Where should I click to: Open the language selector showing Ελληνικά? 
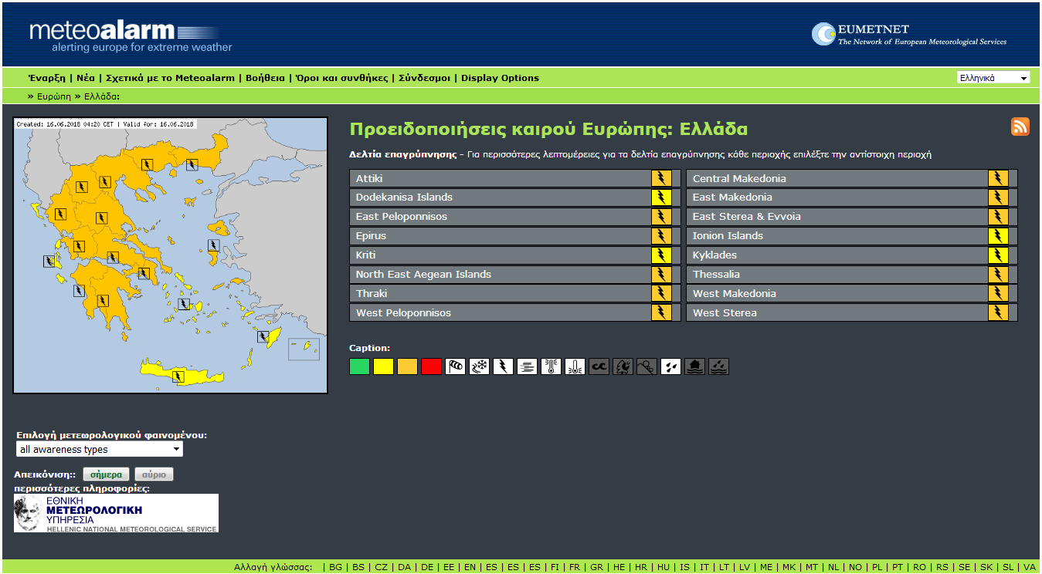tap(993, 77)
